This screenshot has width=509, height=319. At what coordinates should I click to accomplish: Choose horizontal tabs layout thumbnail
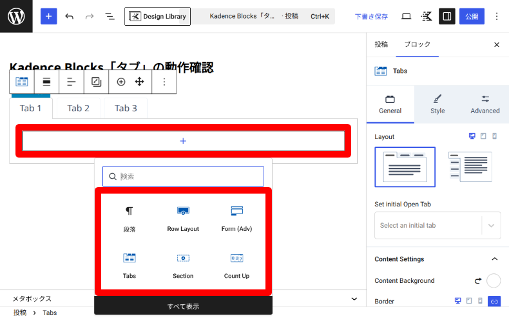pyautogui.click(x=405, y=167)
